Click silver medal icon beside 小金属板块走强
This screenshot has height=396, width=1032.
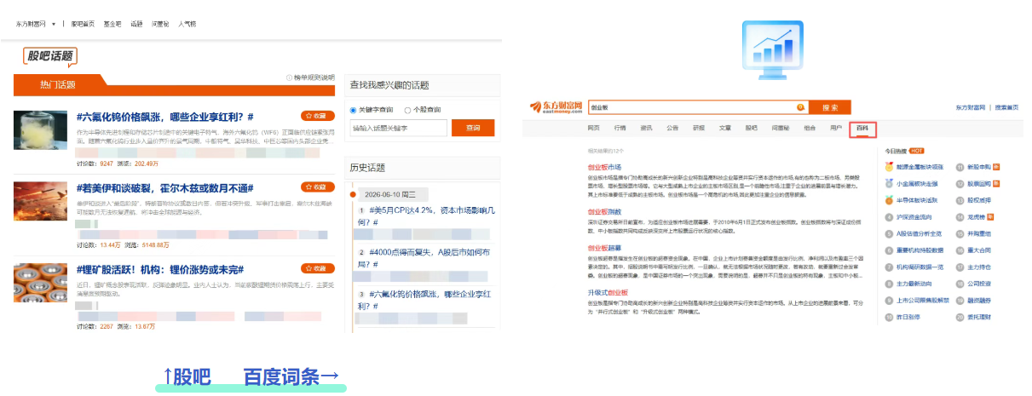click(x=889, y=183)
